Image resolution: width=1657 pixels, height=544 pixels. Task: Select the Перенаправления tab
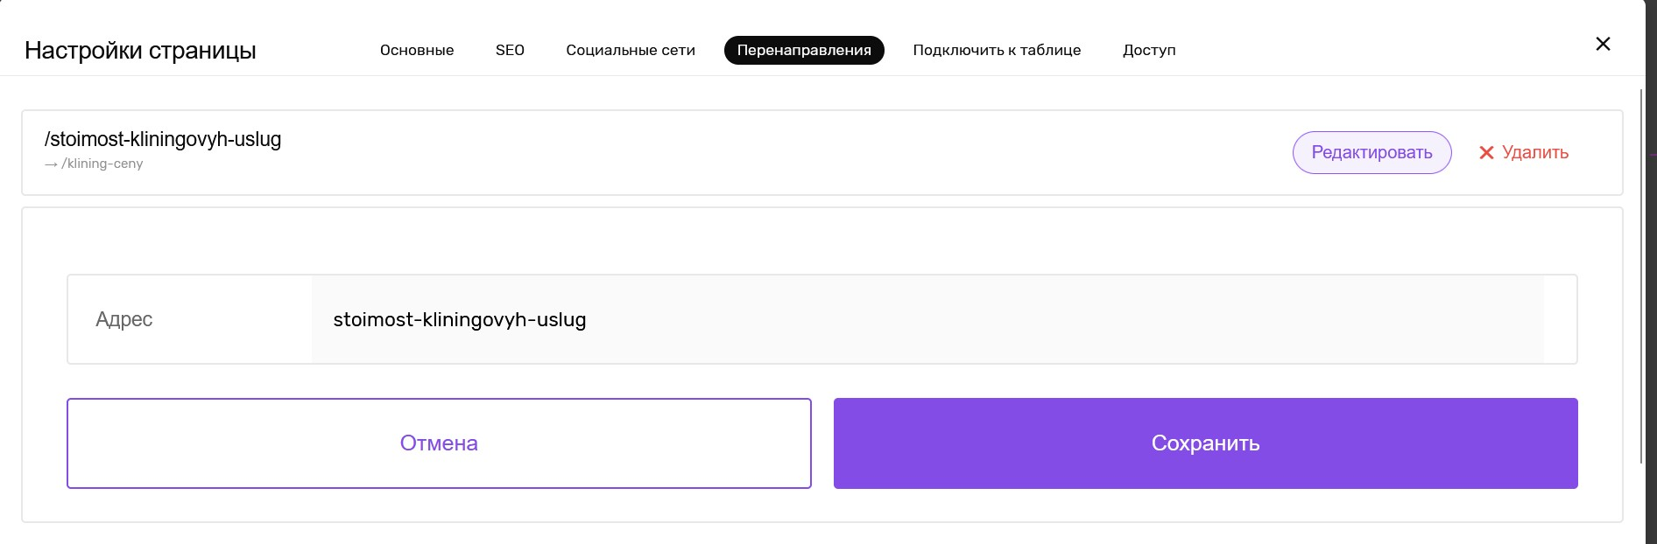pyautogui.click(x=804, y=50)
